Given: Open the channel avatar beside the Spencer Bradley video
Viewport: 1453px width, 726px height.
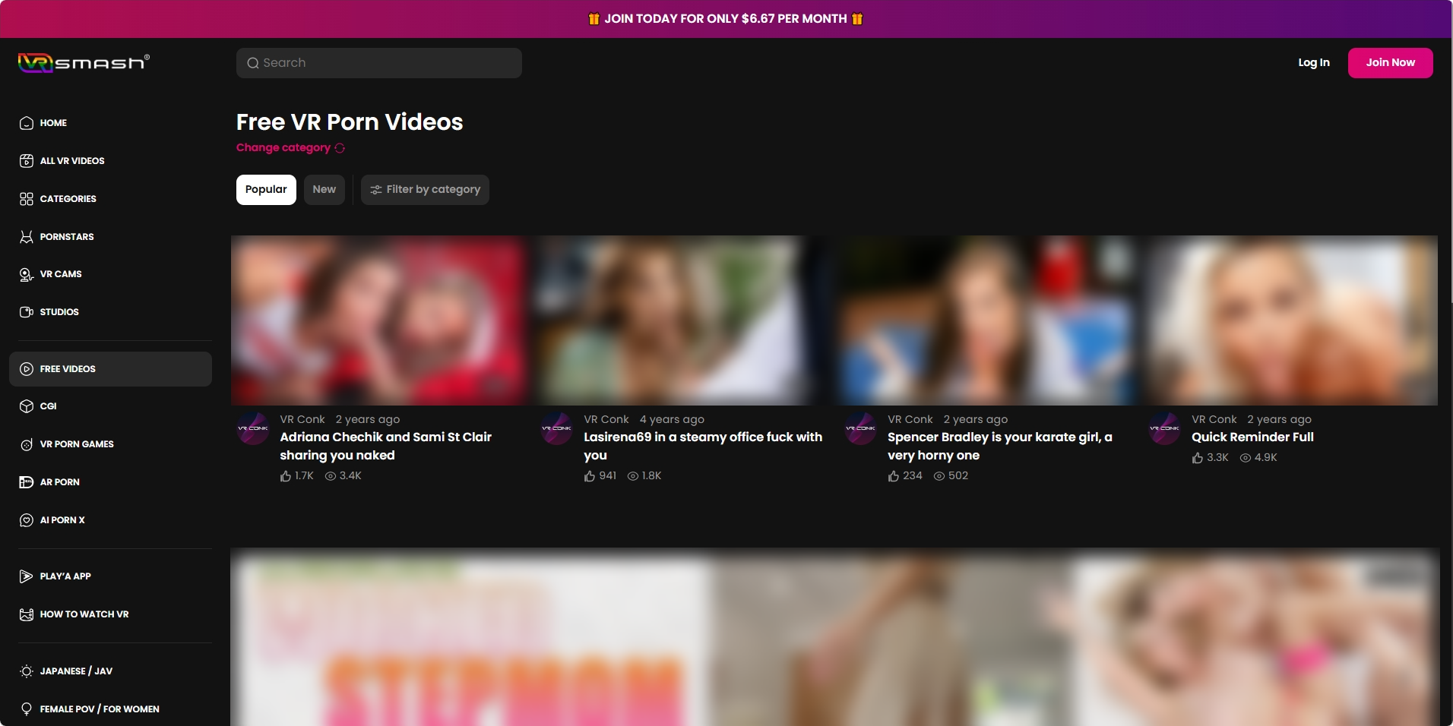Looking at the screenshot, I should pyautogui.click(x=860, y=428).
